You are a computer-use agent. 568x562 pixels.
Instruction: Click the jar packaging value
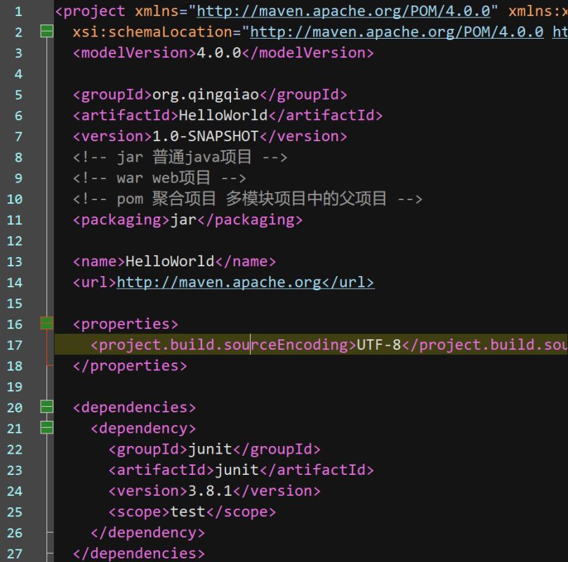coord(183,221)
